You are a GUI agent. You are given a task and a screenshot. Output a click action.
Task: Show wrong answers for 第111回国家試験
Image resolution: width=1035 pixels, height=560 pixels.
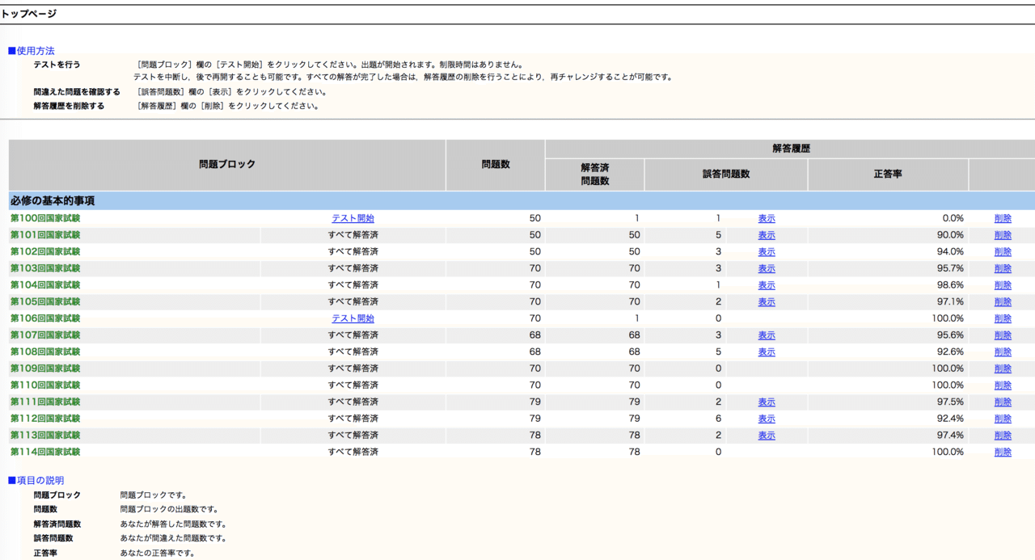(767, 402)
